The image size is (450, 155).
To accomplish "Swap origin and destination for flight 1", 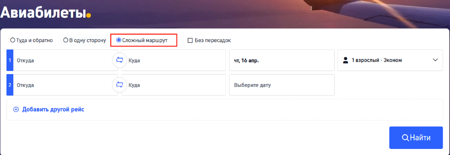I will (x=119, y=60).
